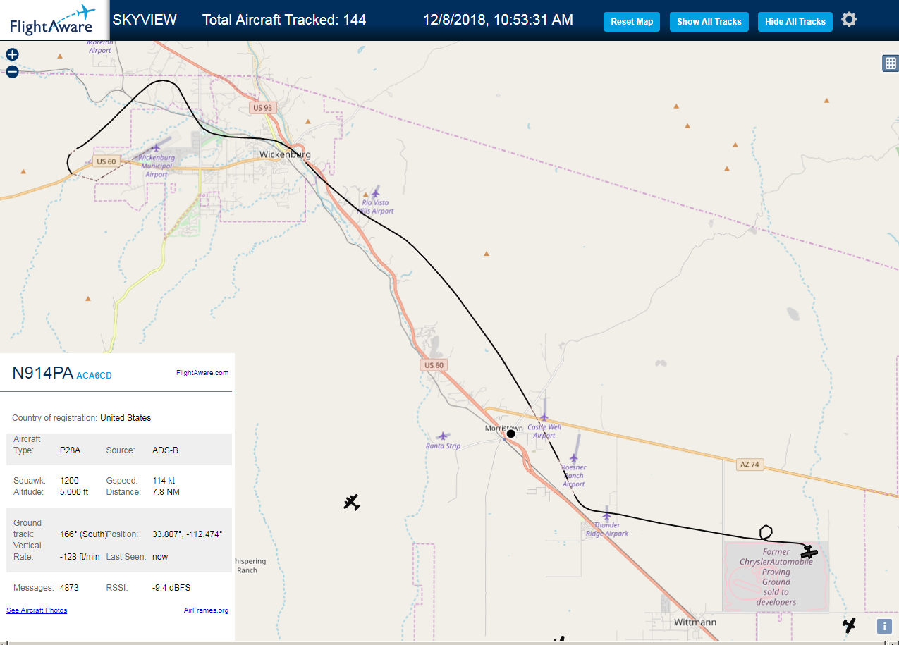Click the ground track value 166° (South)
Image resolution: width=899 pixels, height=645 pixels.
83,534
